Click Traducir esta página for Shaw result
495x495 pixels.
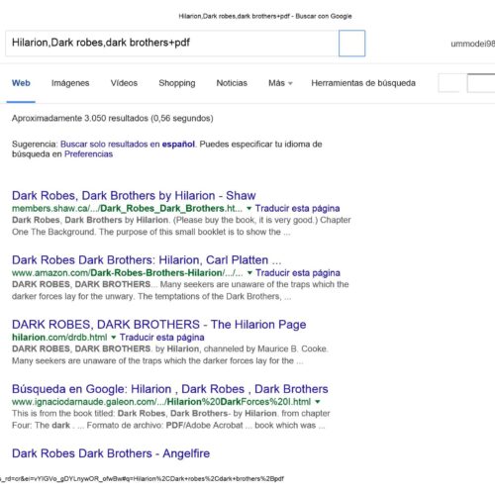pos(297,209)
